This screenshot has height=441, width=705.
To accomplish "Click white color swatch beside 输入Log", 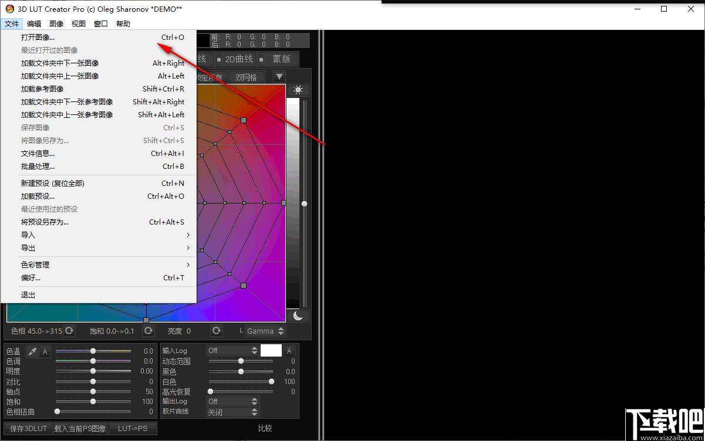I will click(x=271, y=351).
